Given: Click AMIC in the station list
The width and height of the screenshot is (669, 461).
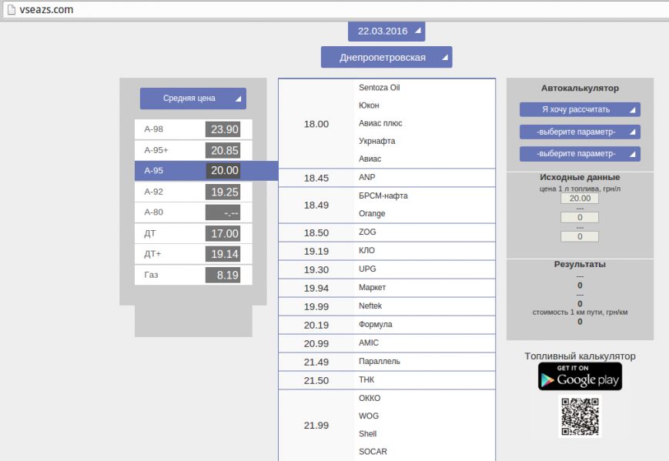Looking at the screenshot, I should (369, 343).
